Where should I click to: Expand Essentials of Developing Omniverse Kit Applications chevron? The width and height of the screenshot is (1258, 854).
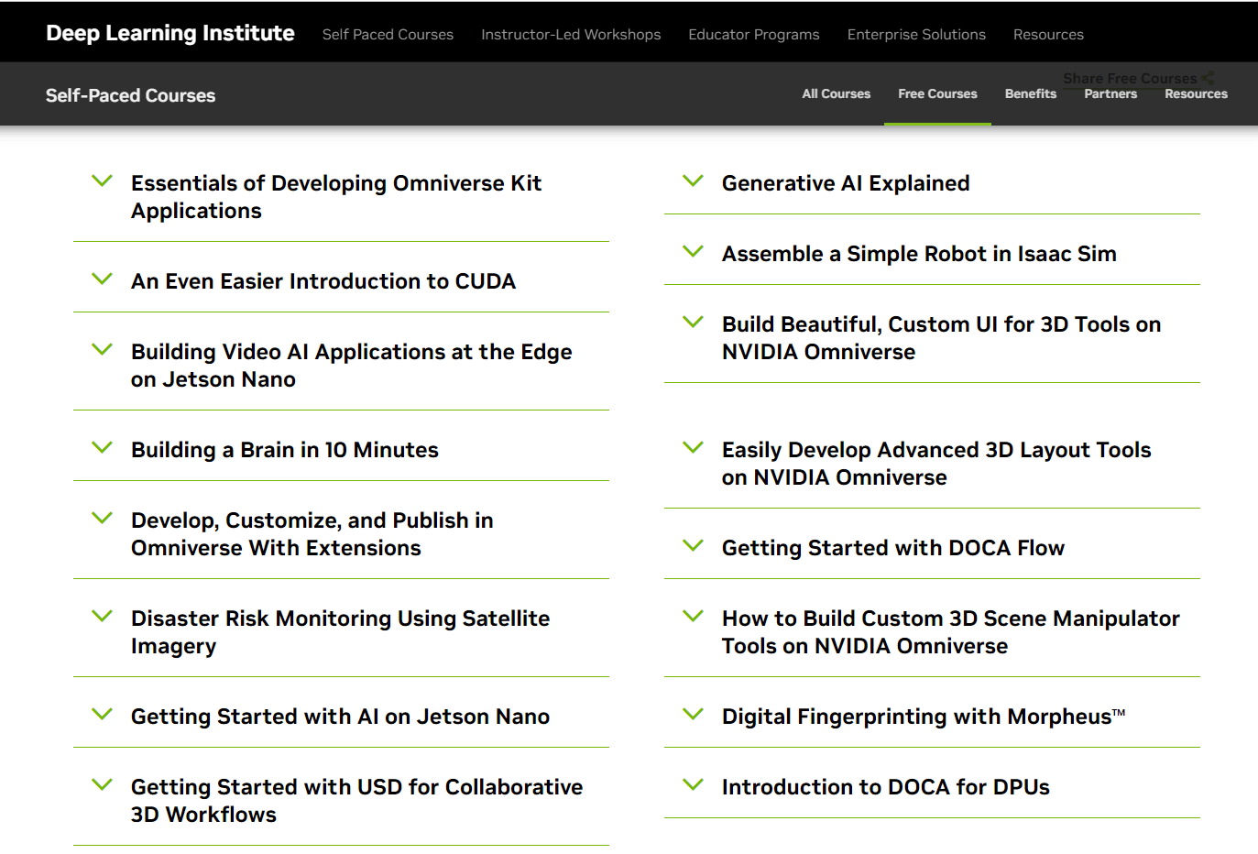pyautogui.click(x=103, y=181)
